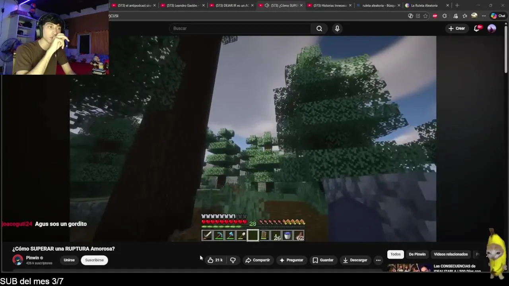Mute the playing tab via speaker icon
The height and width of the screenshot is (286, 509).
[x=267, y=6]
